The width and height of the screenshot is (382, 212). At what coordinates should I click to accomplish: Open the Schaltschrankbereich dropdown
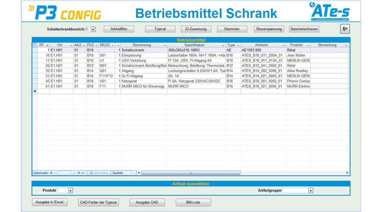(93, 29)
